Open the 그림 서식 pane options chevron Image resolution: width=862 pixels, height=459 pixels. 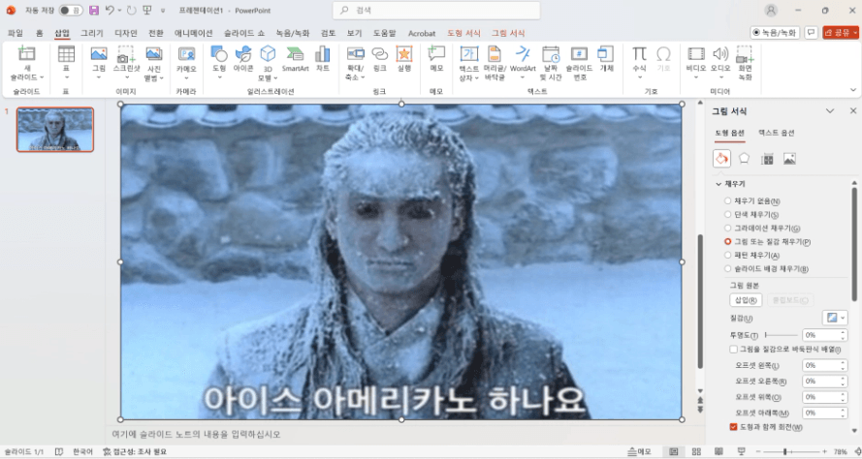pyautogui.click(x=830, y=111)
